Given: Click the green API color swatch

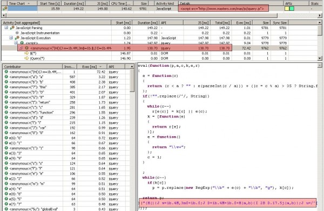Looking at the screenshot, I should coord(292,9).
